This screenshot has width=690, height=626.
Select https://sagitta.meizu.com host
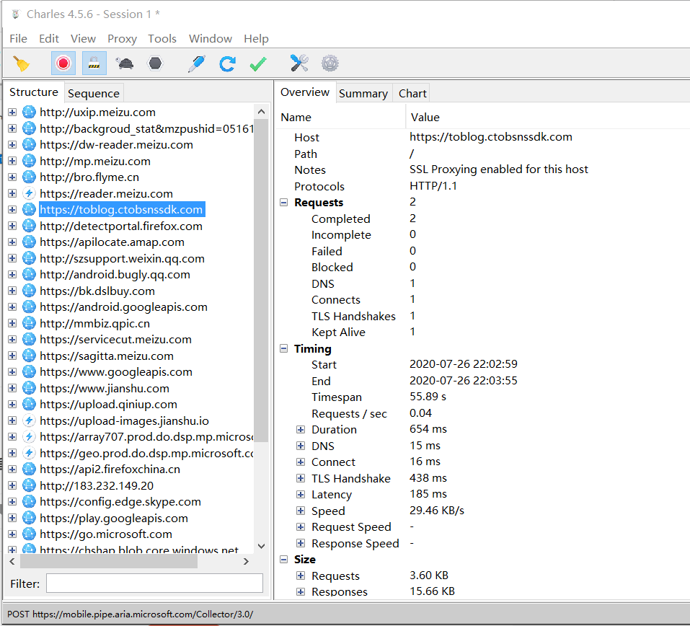107,356
